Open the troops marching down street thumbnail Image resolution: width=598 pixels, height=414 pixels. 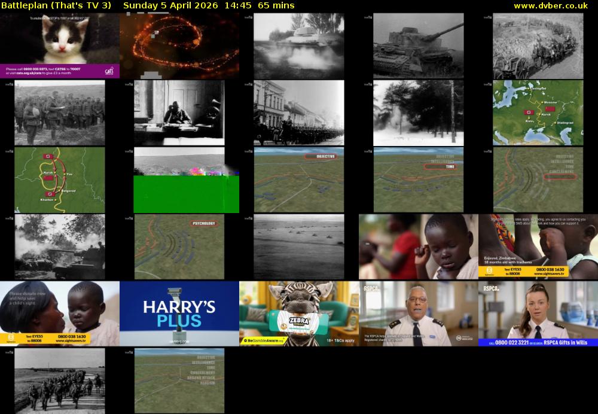[x=299, y=112]
